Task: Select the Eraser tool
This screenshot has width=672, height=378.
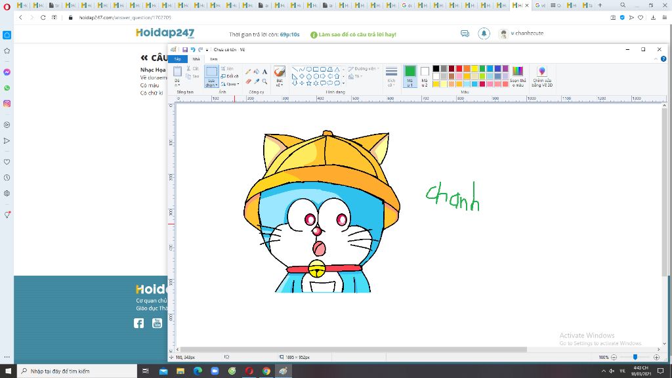Action: click(x=248, y=81)
